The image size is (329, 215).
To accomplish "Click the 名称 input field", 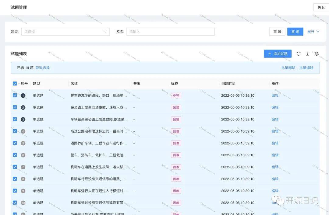I will (170, 32).
